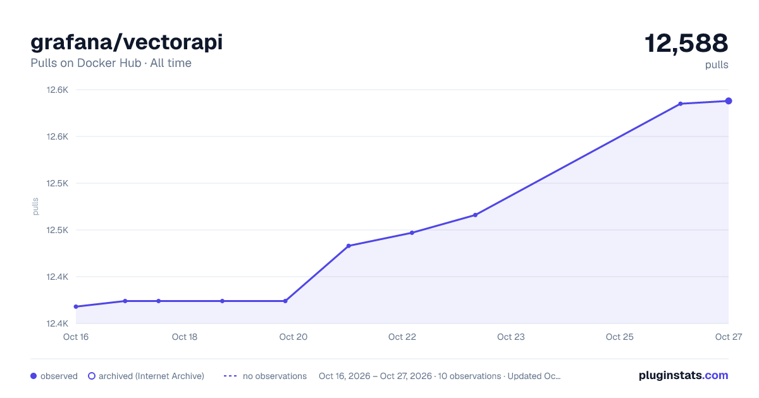Viewport: 759px width, 398px height.
Task: Click the Oct 20 x-axis label
Action: (293, 337)
